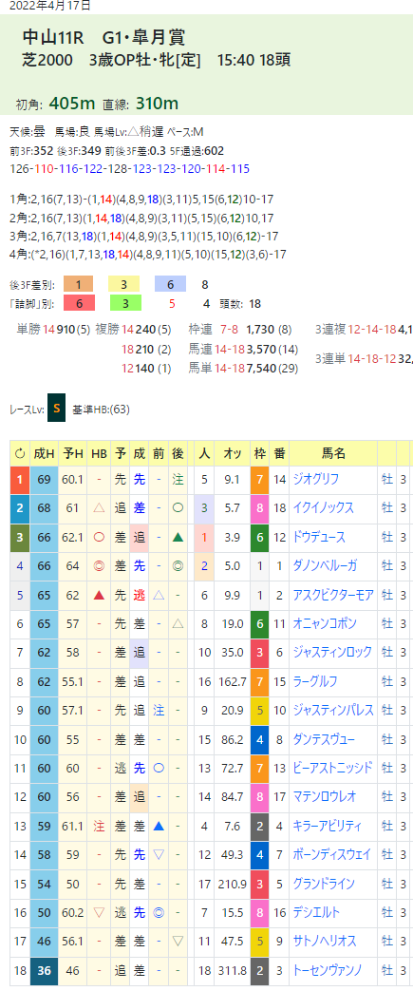Viewport: 413px width, 991px height.
Task: Sort by 成H column header
Action: 44,453
